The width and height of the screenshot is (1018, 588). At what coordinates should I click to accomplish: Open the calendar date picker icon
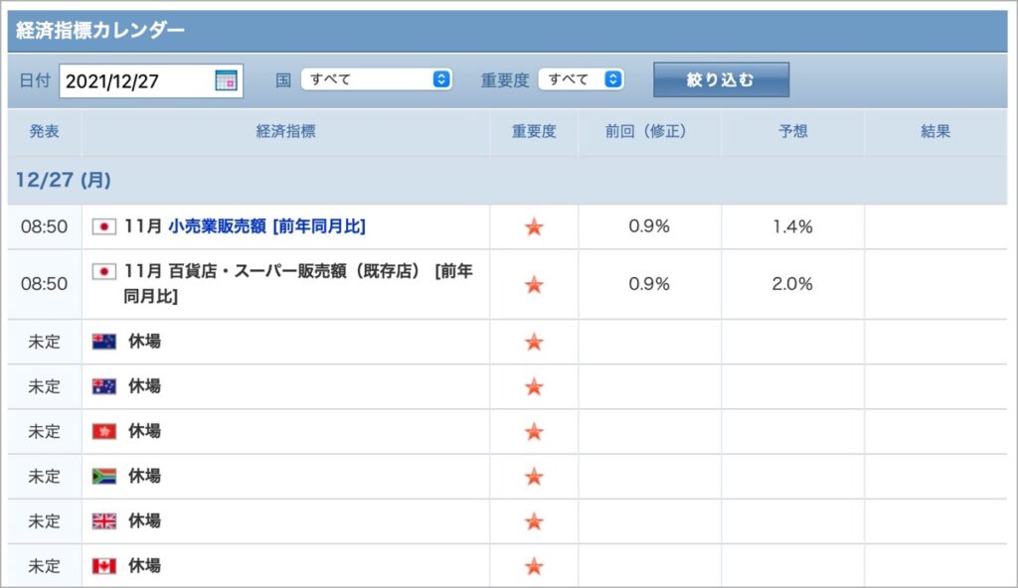coord(226,80)
